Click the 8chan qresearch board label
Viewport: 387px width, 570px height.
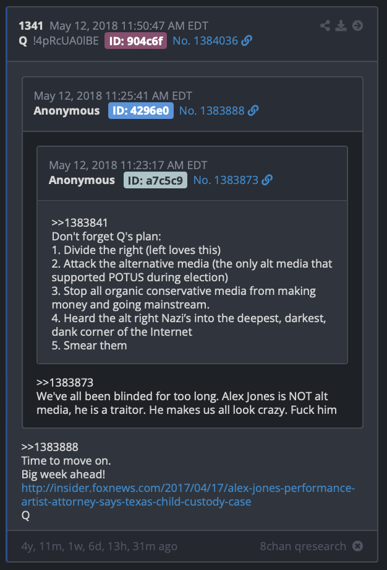[x=303, y=546]
